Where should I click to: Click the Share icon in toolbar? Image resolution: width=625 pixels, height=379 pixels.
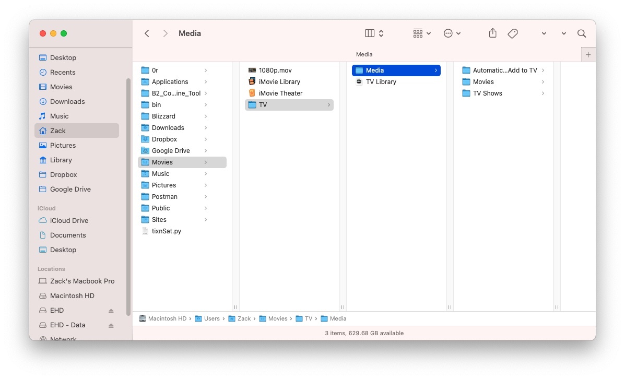pyautogui.click(x=493, y=33)
